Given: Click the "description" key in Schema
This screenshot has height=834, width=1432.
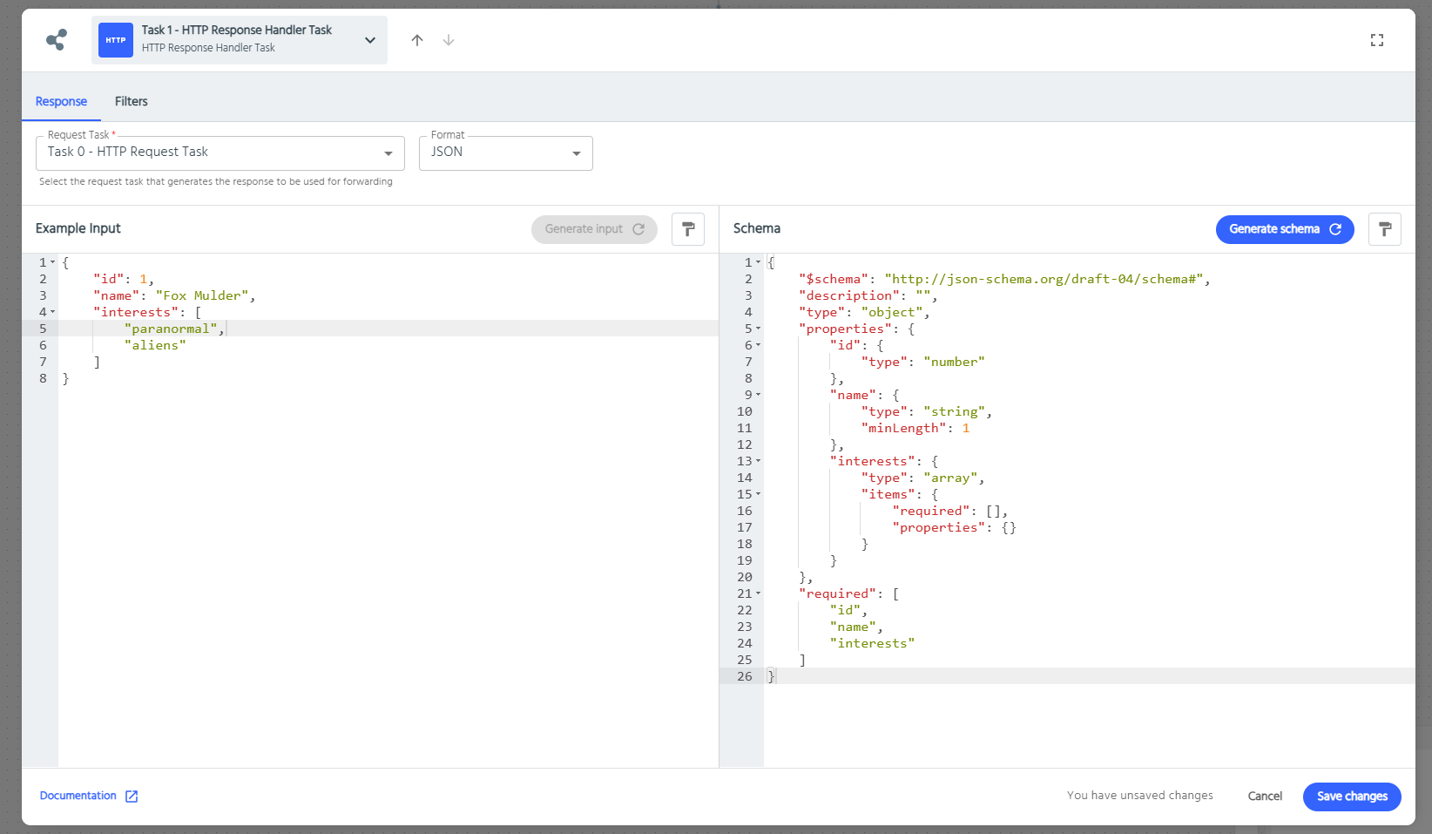Looking at the screenshot, I should (848, 295).
